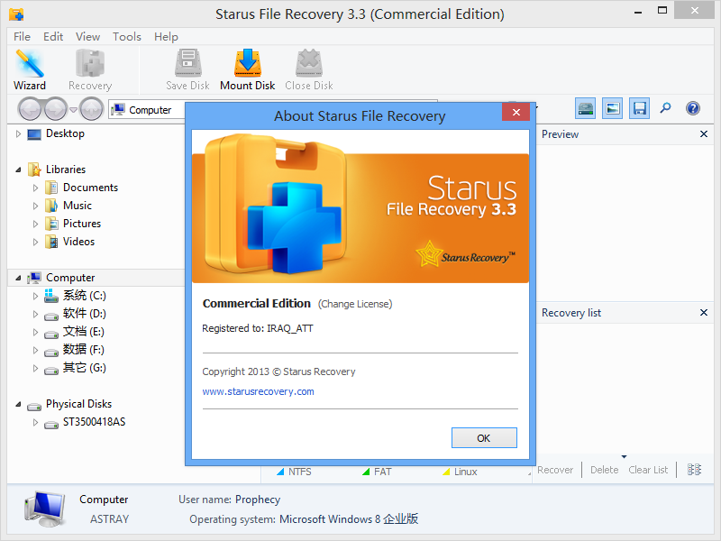Select the G: drive

pyautogui.click(x=85, y=368)
